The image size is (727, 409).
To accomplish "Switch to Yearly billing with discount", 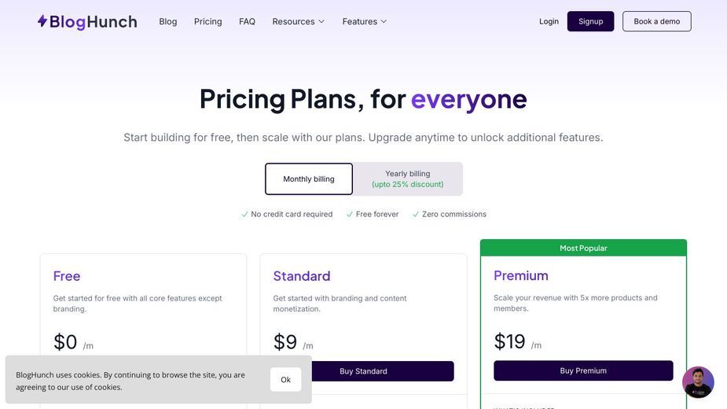I will [x=408, y=179].
